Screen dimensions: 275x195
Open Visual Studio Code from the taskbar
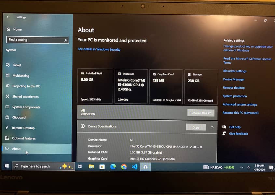tap(135, 167)
